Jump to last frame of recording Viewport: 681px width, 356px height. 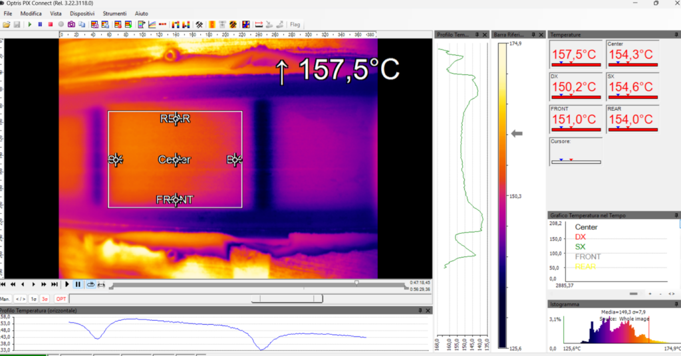pyautogui.click(x=55, y=284)
